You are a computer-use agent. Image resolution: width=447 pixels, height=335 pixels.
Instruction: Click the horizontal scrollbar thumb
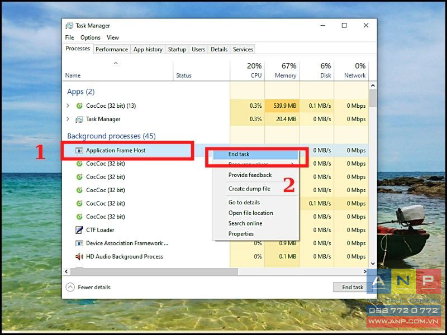(154, 272)
